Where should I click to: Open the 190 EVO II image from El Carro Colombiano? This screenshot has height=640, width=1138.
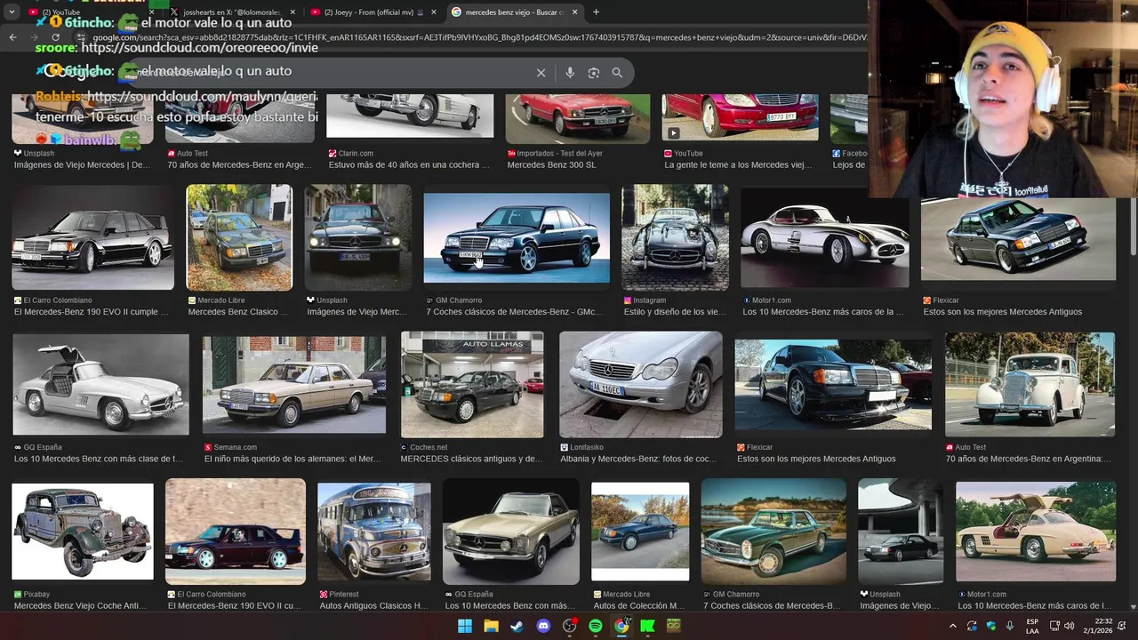pyautogui.click(x=92, y=237)
